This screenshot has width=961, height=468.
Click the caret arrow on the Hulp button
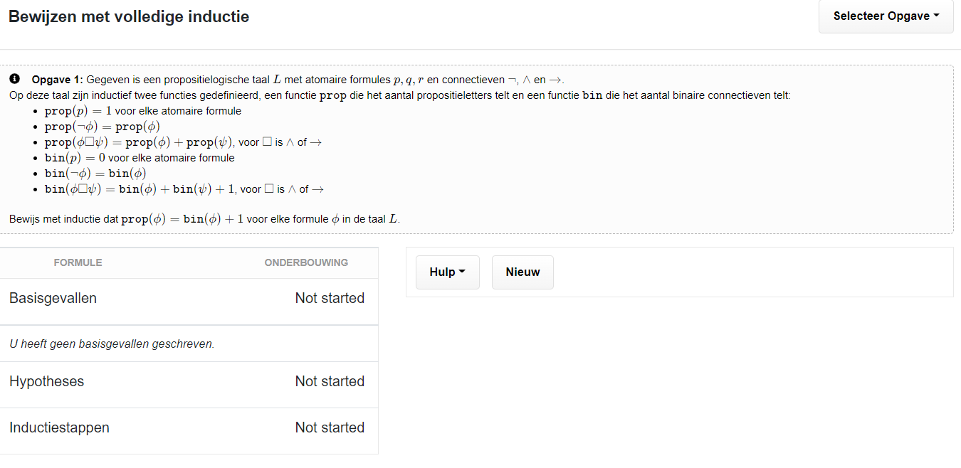click(x=463, y=272)
